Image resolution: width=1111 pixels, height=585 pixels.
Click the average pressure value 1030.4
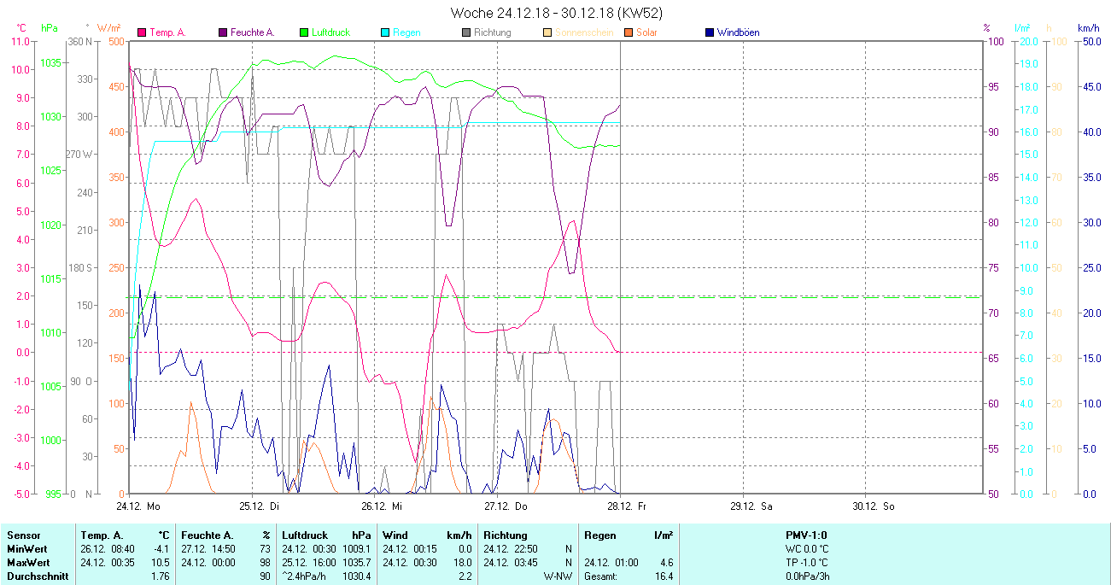click(x=356, y=576)
